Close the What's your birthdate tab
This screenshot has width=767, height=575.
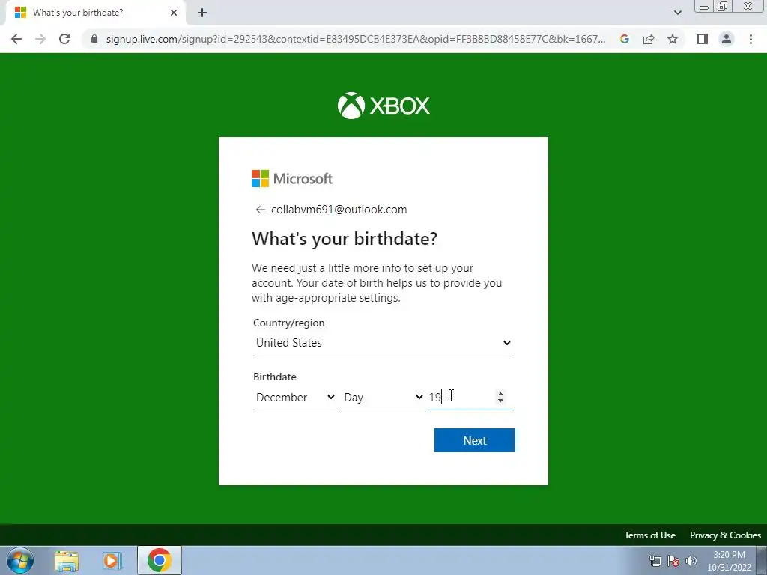click(x=174, y=13)
